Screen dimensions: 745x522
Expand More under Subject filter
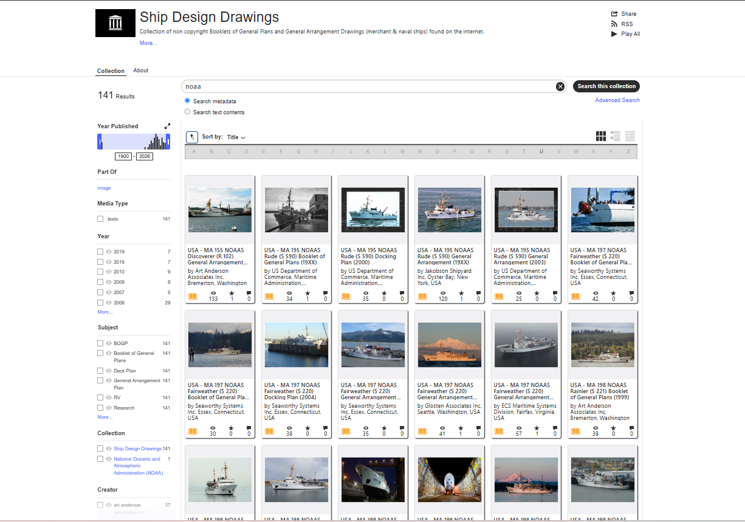(105, 417)
